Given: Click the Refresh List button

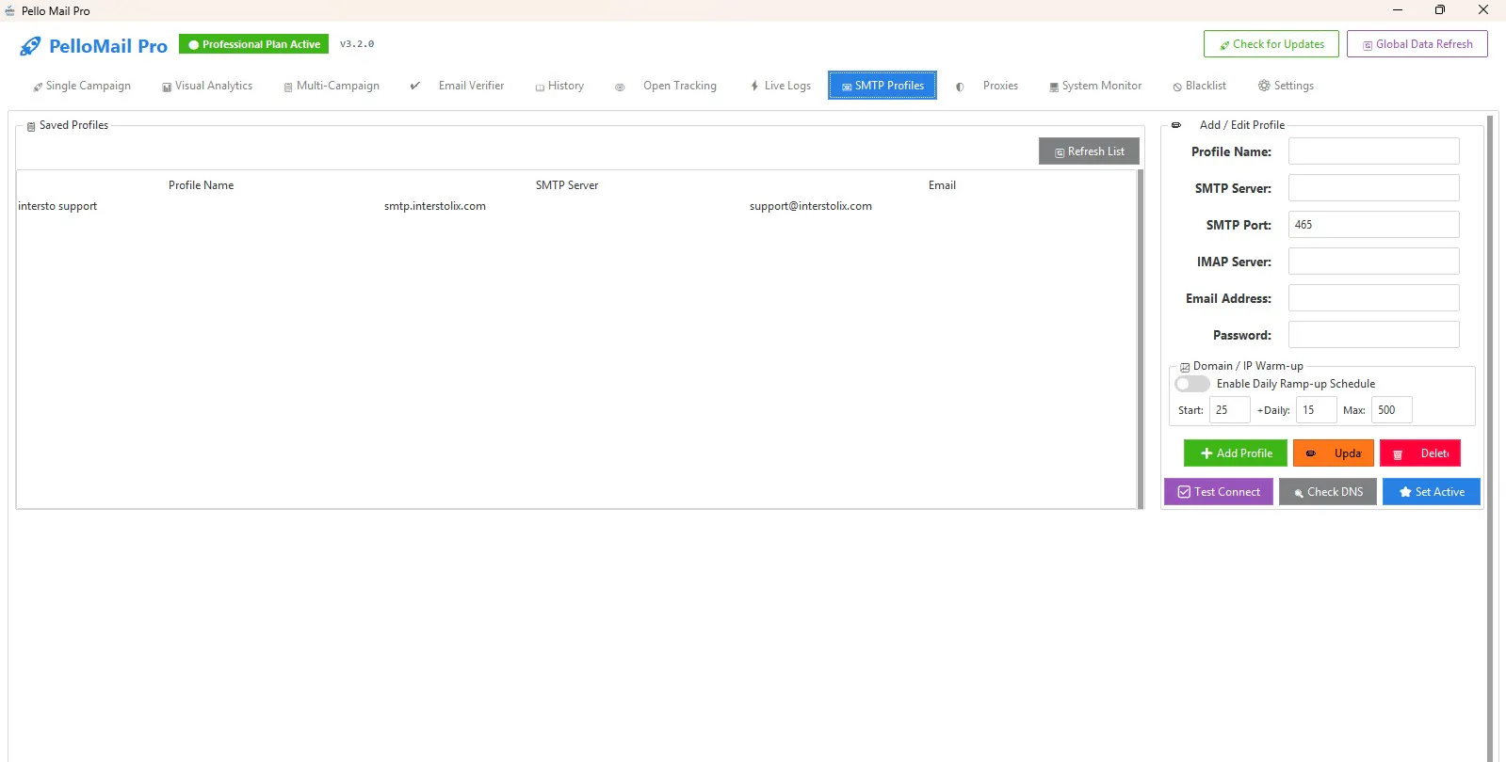Looking at the screenshot, I should pos(1089,151).
